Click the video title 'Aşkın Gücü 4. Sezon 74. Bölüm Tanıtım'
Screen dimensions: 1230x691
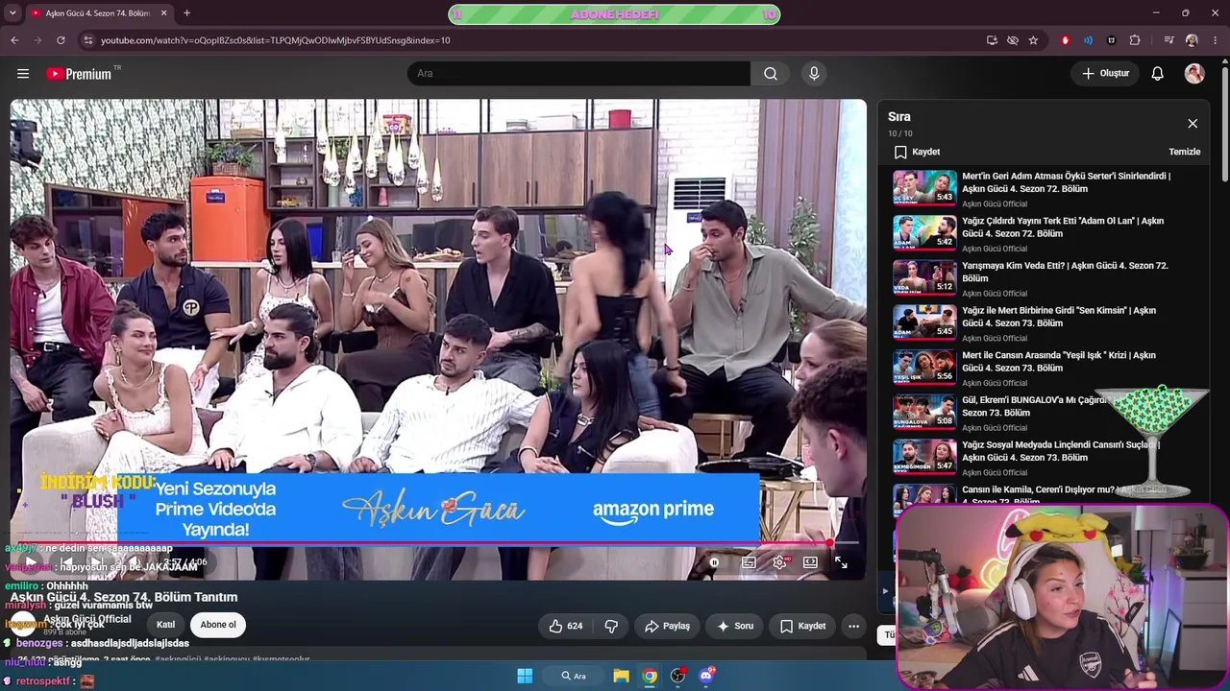click(124, 597)
